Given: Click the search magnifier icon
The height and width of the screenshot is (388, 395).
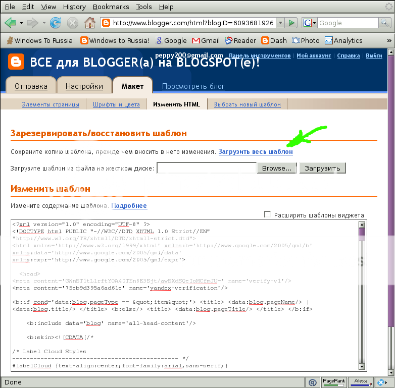Looking at the screenshot, I should point(384,23).
